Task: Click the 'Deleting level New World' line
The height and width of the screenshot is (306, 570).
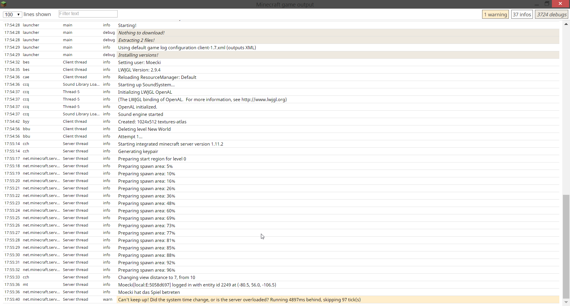Action: 281,129
